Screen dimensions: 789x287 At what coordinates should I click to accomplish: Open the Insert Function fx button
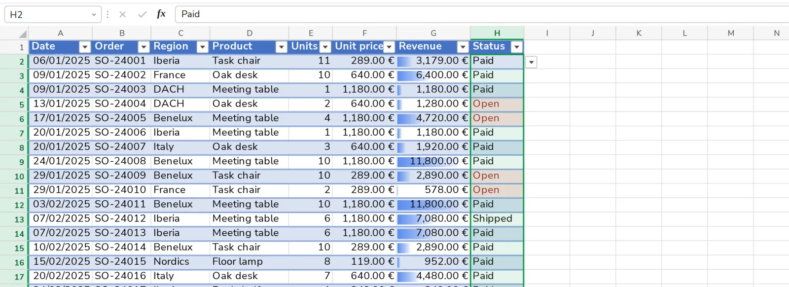pyautogui.click(x=161, y=14)
